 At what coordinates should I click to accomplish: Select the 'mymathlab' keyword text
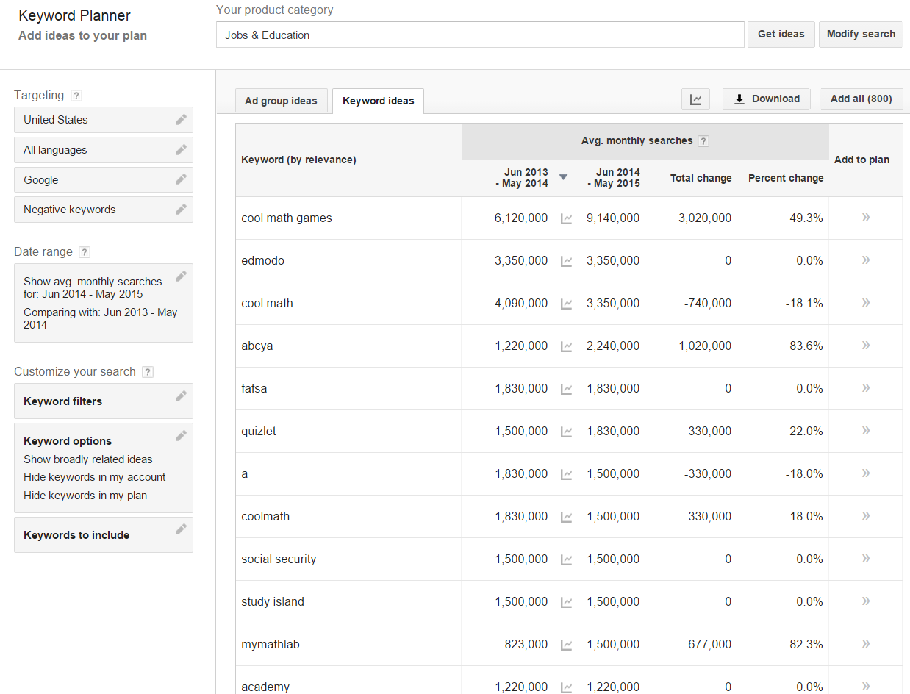(x=271, y=645)
